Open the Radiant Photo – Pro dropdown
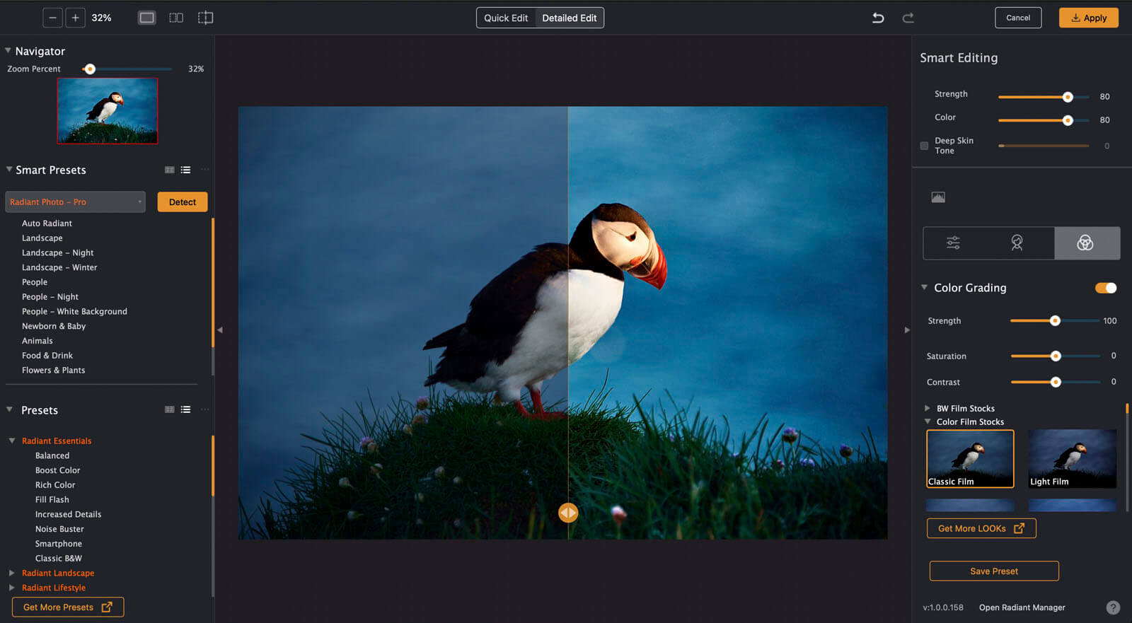The width and height of the screenshot is (1132, 623). tap(75, 202)
